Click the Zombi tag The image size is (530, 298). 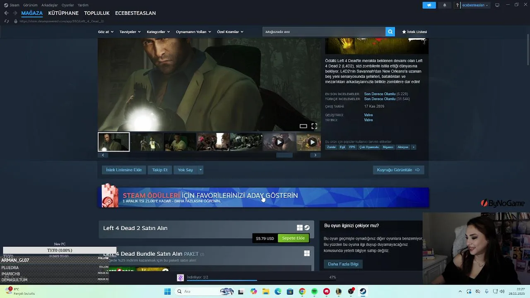(331, 147)
